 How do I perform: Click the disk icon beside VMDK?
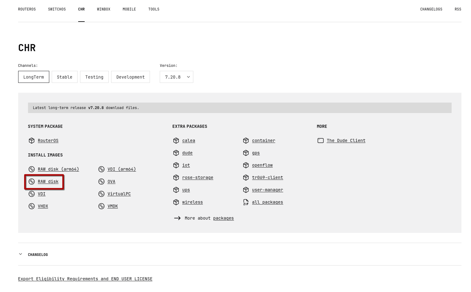[101, 206]
